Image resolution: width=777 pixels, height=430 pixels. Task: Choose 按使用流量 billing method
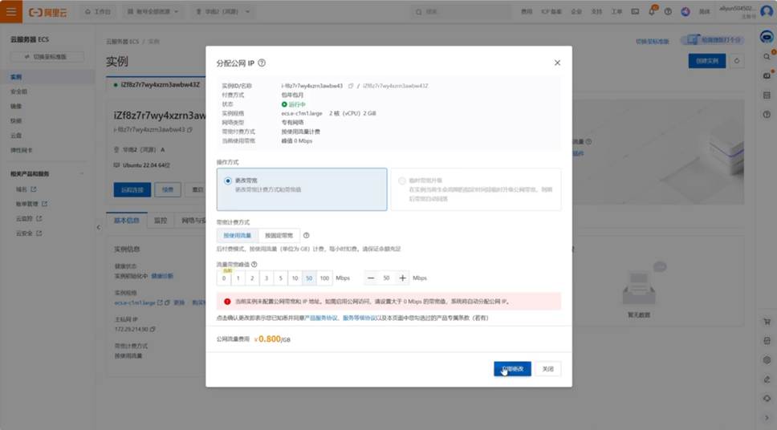pos(237,235)
